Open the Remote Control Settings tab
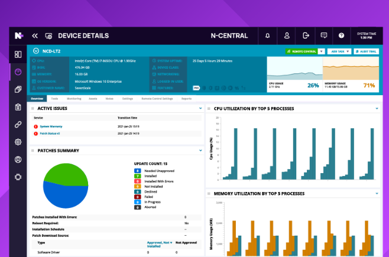The width and height of the screenshot is (389, 257). coord(157,98)
